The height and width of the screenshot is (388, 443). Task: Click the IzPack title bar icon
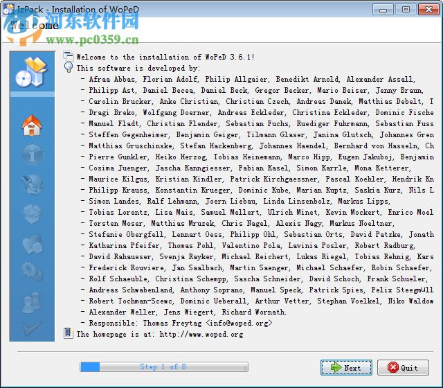coord(8,9)
